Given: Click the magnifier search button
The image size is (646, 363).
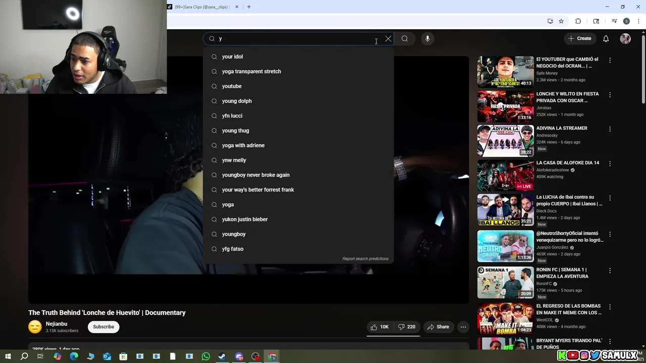Looking at the screenshot, I should coord(405,39).
